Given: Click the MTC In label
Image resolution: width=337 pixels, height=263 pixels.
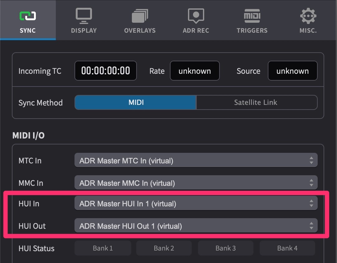Looking at the screenshot, I should click(x=30, y=161).
